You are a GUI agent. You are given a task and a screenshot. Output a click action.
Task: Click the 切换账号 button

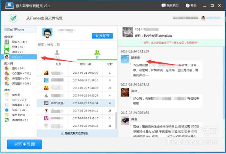click(x=103, y=36)
